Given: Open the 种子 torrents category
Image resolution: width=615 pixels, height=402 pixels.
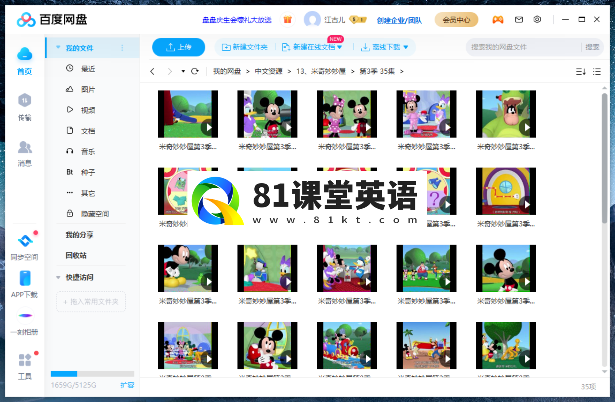Looking at the screenshot, I should [x=88, y=172].
